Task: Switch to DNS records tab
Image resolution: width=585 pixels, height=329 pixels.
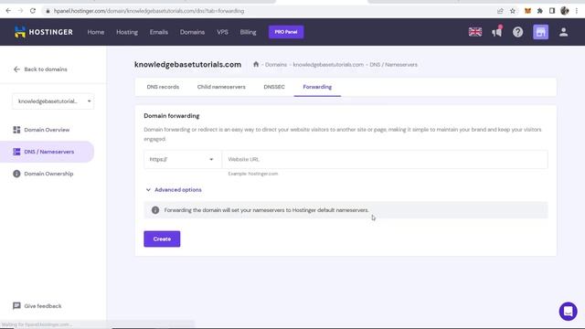Action: point(163,87)
